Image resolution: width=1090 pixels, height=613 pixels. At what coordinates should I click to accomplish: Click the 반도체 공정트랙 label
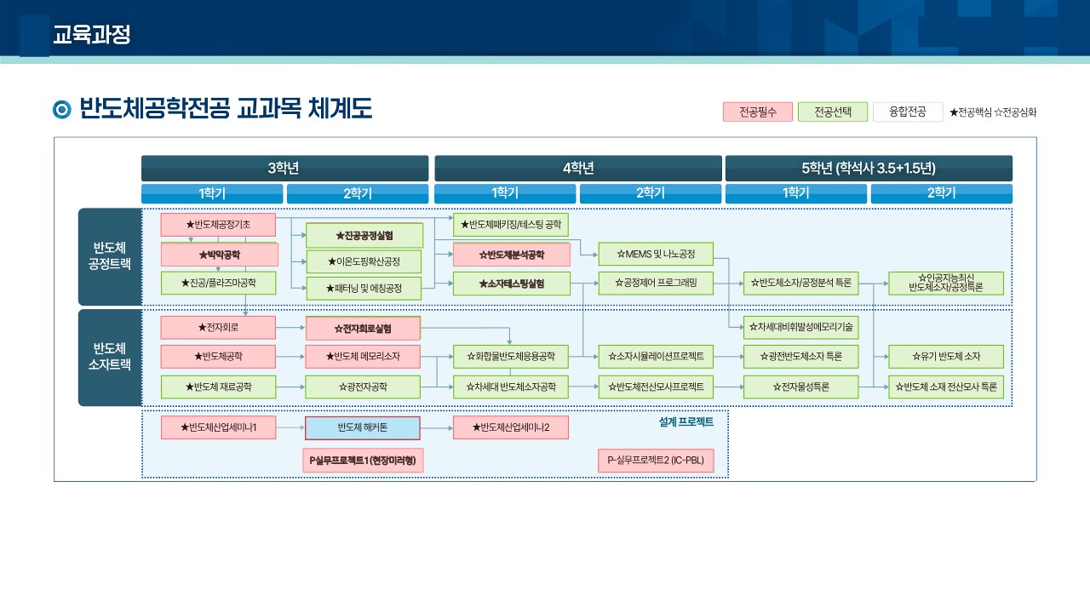(110, 256)
